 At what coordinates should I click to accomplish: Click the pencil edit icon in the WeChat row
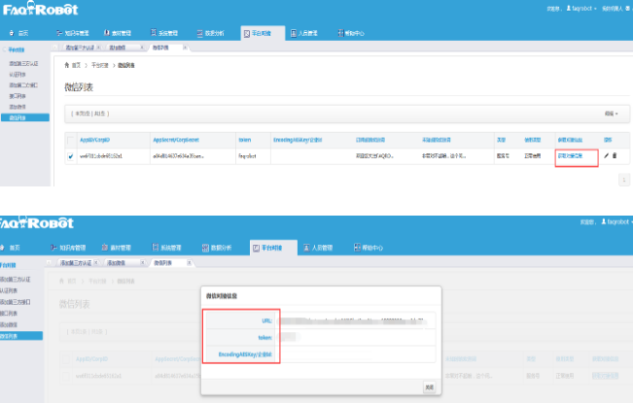[x=606, y=155]
